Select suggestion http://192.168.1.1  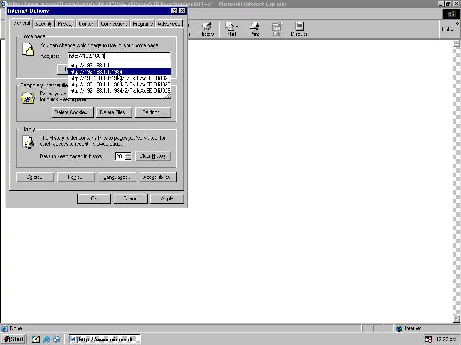pos(119,66)
